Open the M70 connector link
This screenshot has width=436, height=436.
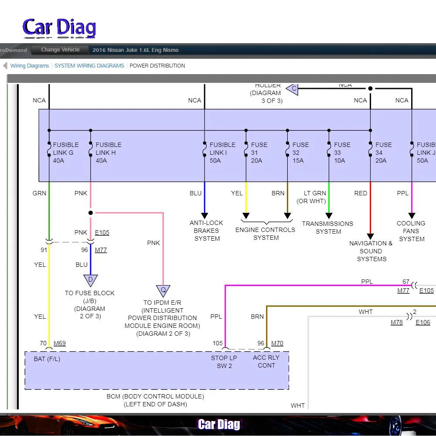(277, 344)
